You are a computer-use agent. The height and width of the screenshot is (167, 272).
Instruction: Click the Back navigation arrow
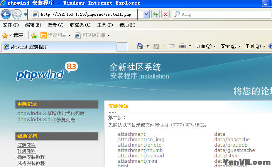click(x=6, y=14)
